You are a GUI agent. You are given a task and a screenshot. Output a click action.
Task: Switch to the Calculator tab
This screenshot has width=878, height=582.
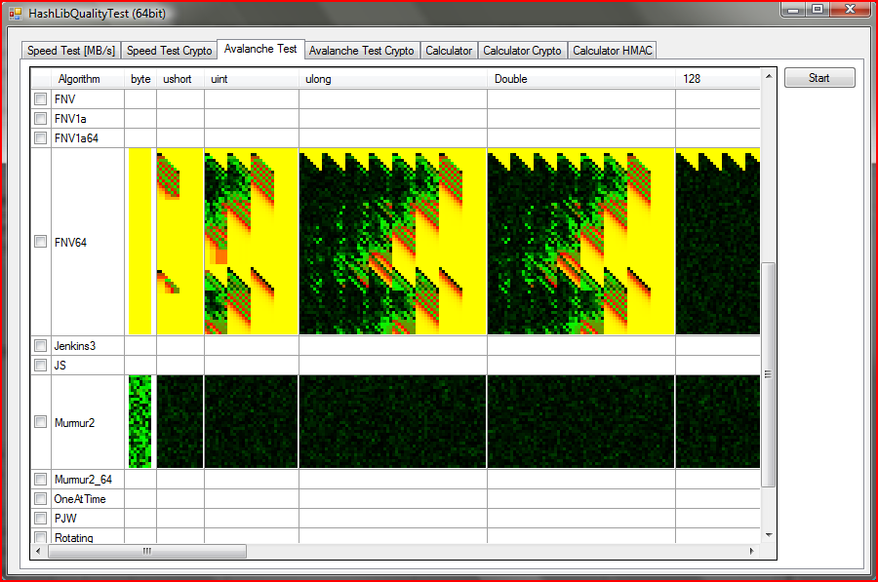coord(449,51)
